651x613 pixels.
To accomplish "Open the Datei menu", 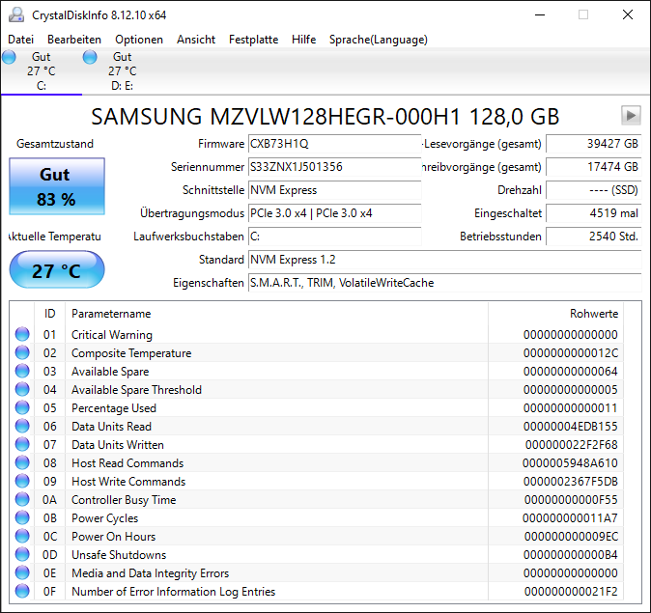I will point(20,40).
